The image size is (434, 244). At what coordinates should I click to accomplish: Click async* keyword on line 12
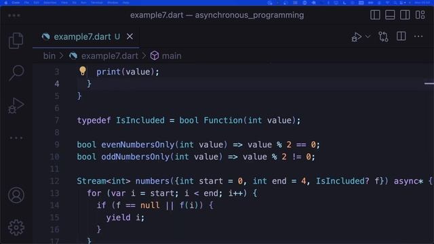click(x=408, y=181)
